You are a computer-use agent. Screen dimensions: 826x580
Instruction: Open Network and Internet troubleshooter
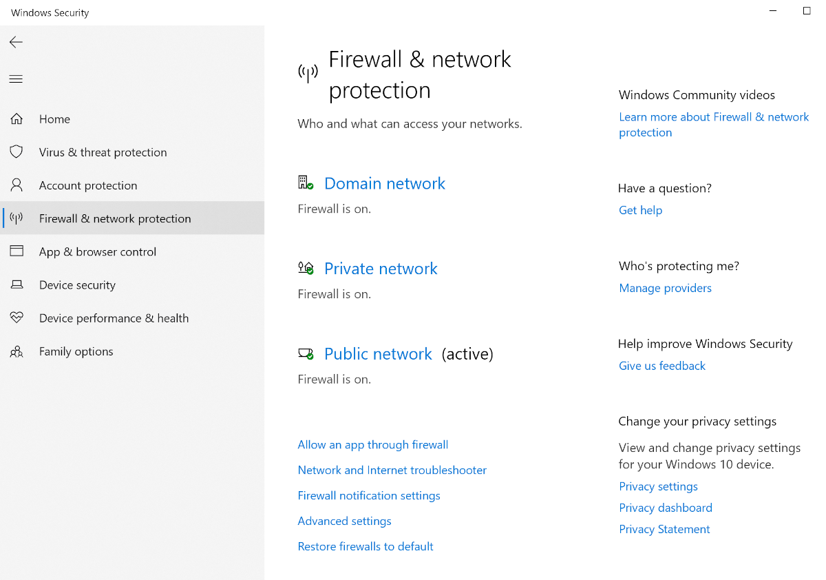392,470
